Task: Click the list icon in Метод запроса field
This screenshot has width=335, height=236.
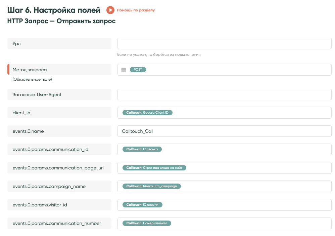Action: tap(124, 70)
